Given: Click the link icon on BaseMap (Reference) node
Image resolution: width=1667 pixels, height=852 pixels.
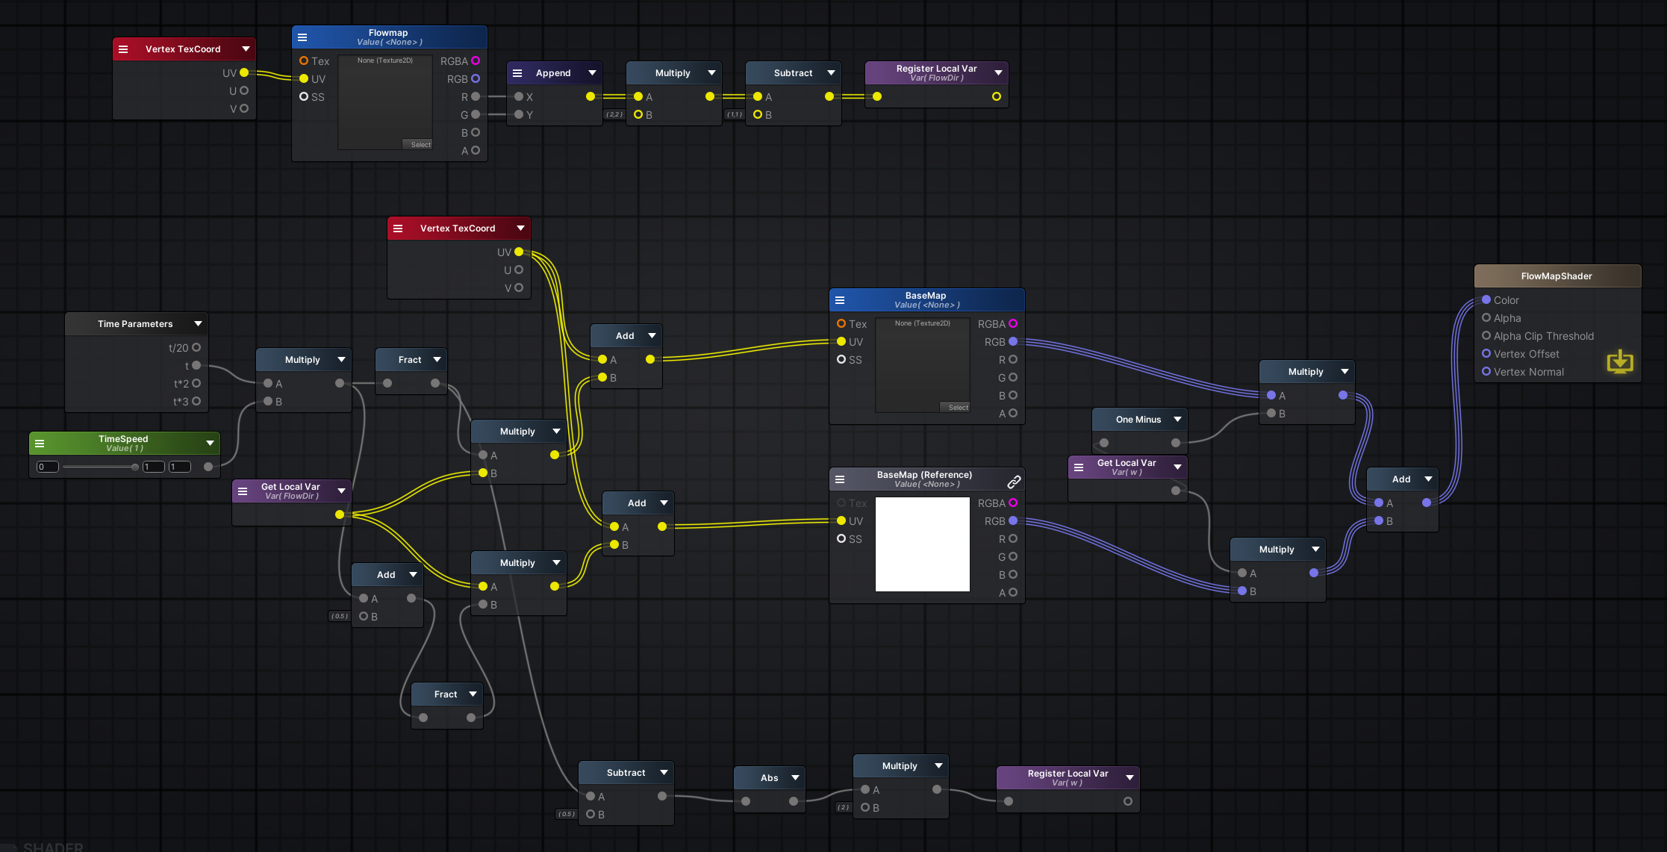Looking at the screenshot, I should pyautogui.click(x=1014, y=482).
